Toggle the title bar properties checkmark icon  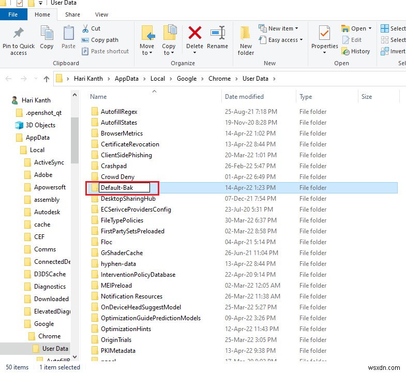20,3
